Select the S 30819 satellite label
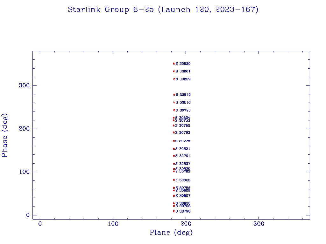Screen dimensions: 326x244 click(x=183, y=95)
